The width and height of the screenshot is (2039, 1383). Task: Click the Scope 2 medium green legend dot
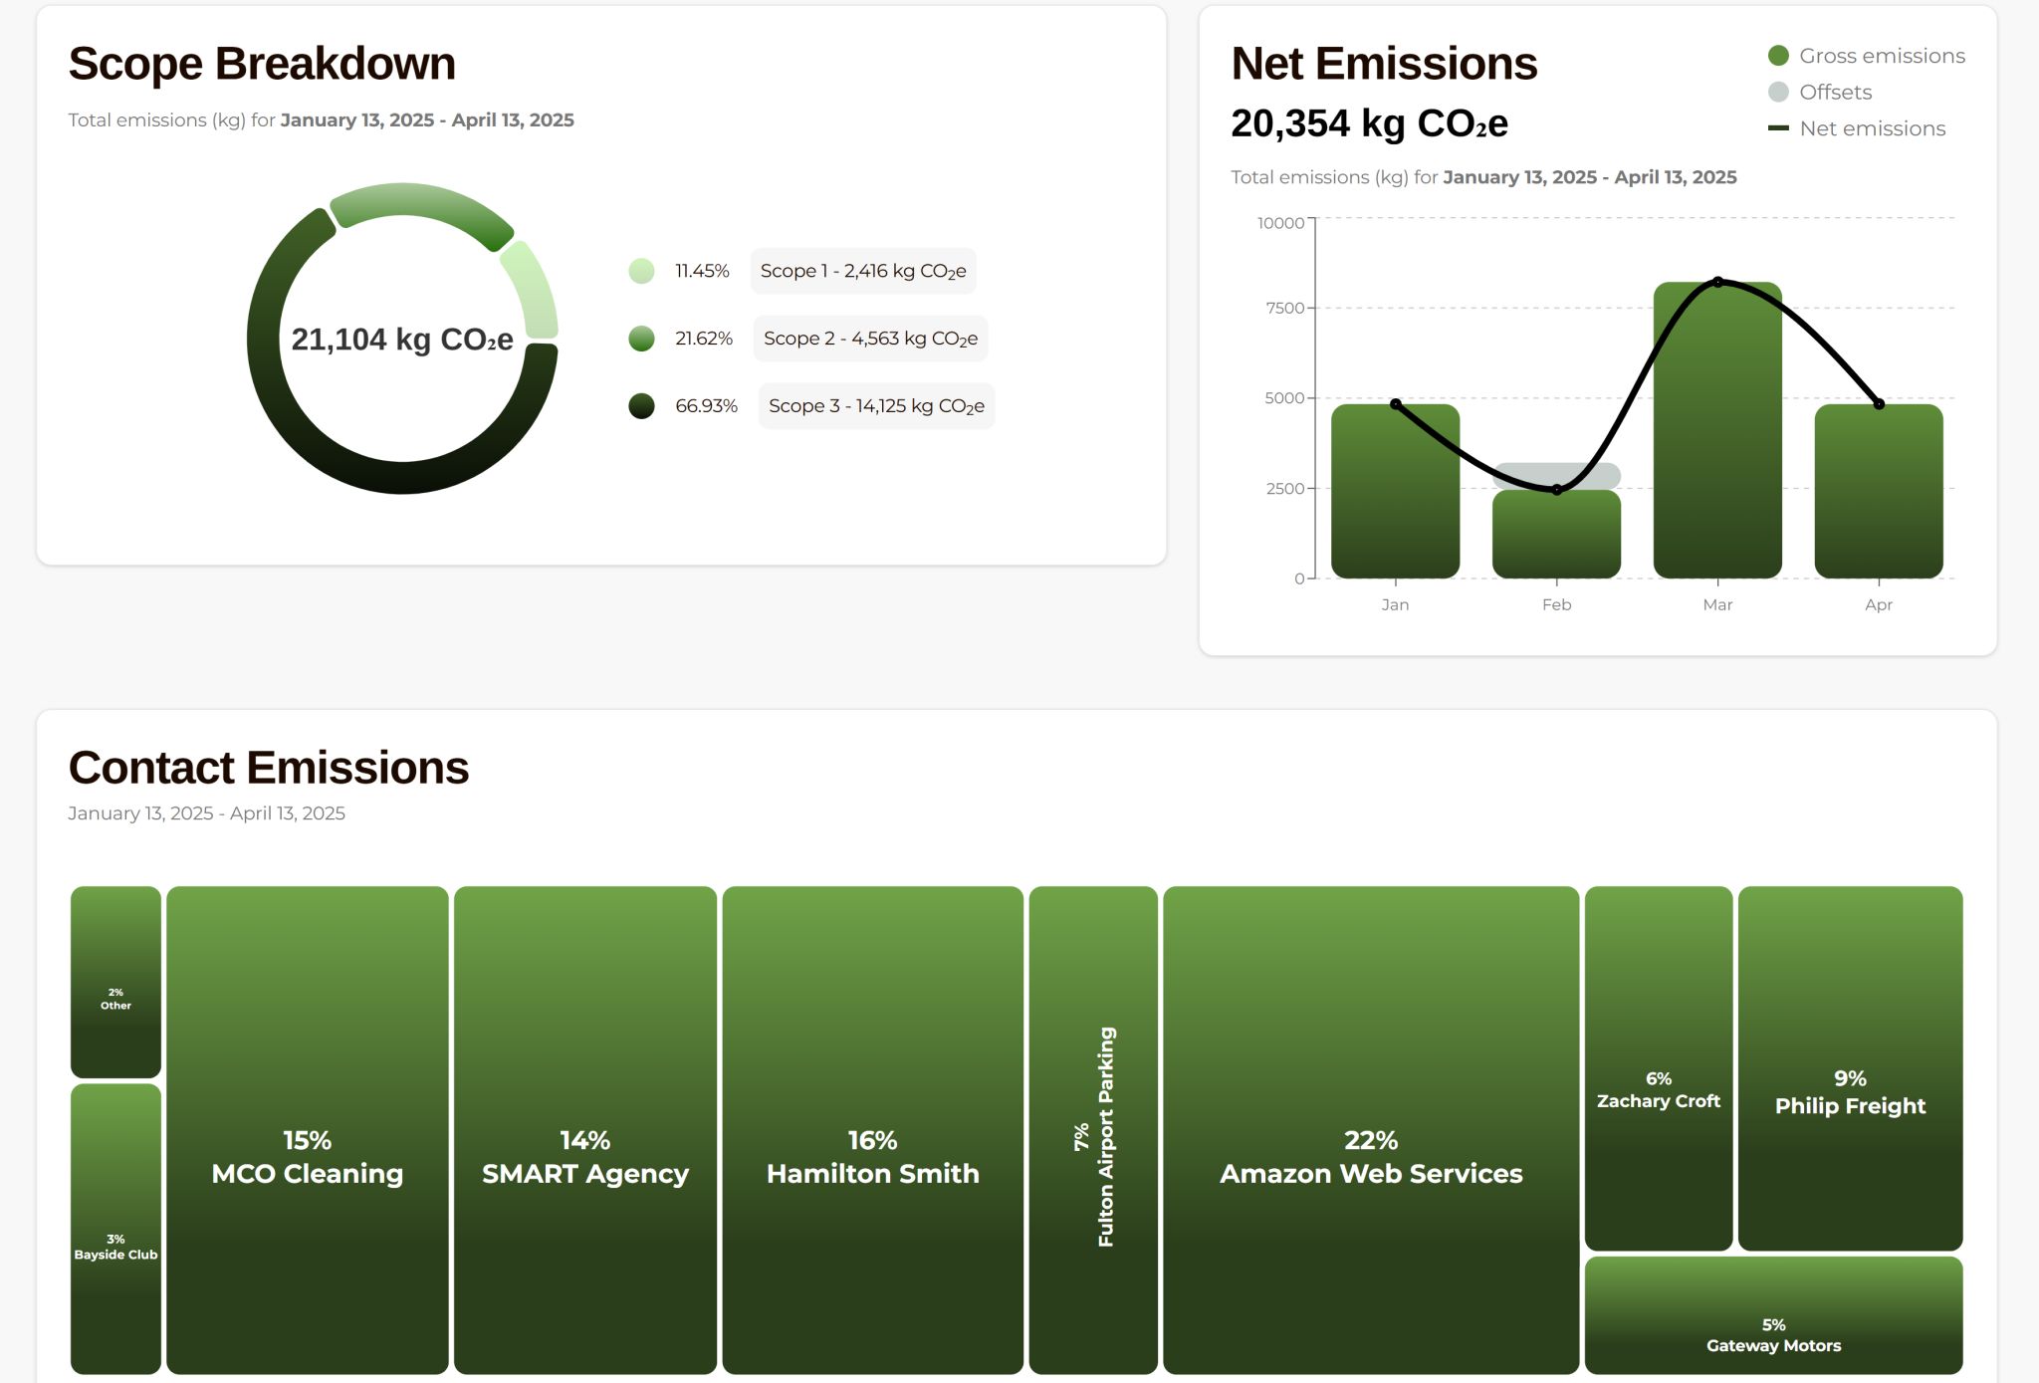coord(641,339)
